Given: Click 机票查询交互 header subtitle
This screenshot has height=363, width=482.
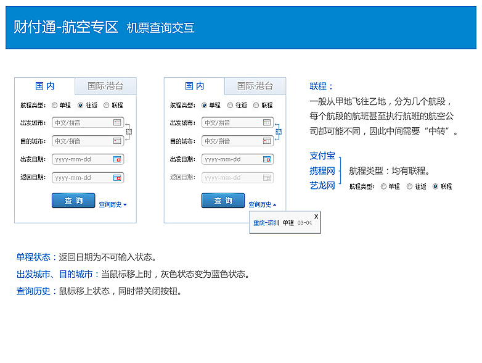Looking at the screenshot, I should point(160,28).
